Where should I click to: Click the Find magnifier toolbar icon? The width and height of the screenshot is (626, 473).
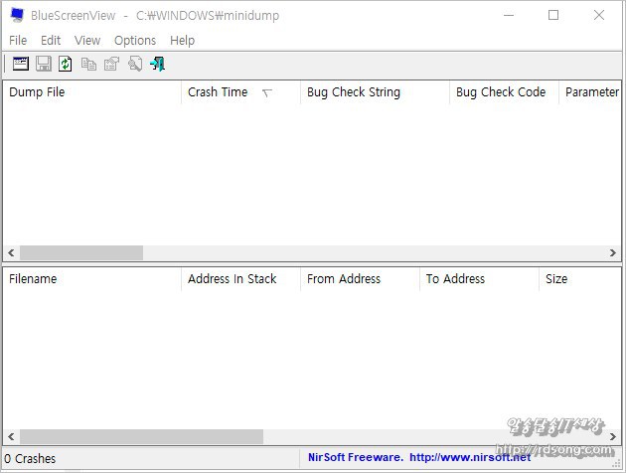click(x=134, y=64)
